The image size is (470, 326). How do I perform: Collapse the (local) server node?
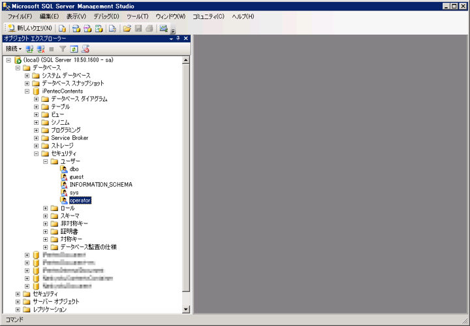click(8, 60)
